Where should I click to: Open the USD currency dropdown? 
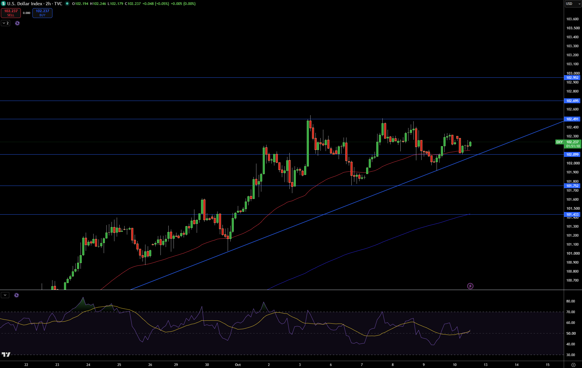(573, 4)
